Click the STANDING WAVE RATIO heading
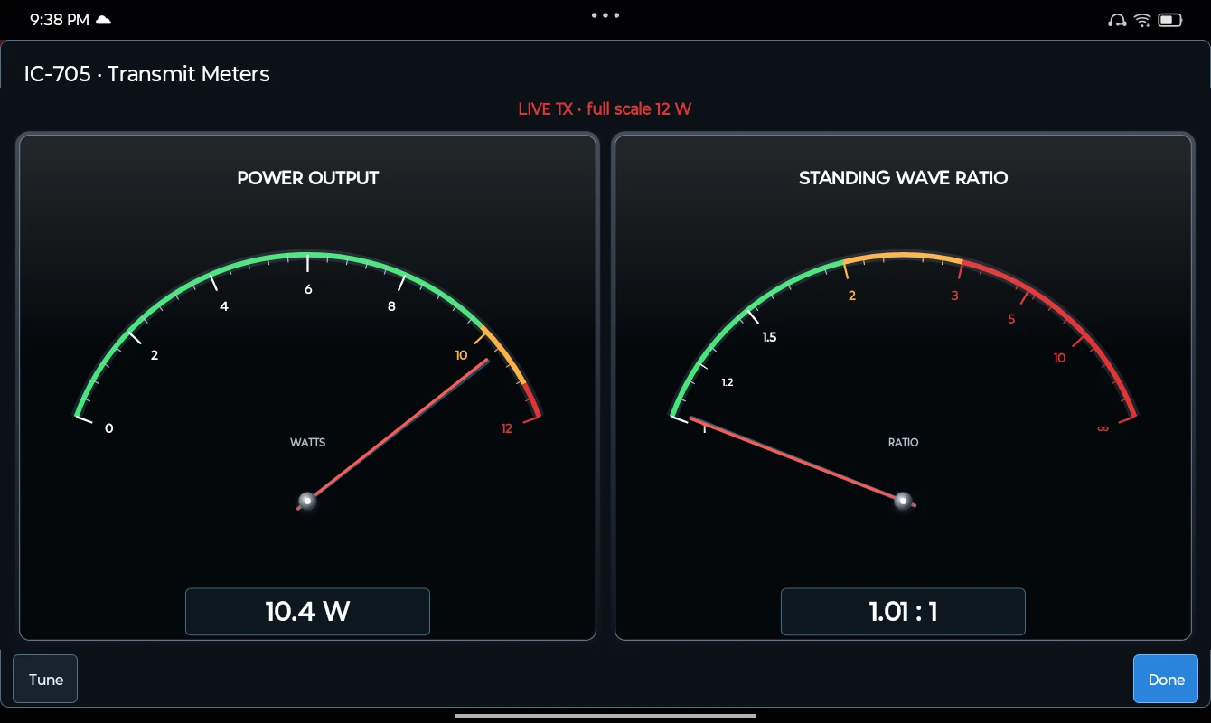 pos(903,178)
